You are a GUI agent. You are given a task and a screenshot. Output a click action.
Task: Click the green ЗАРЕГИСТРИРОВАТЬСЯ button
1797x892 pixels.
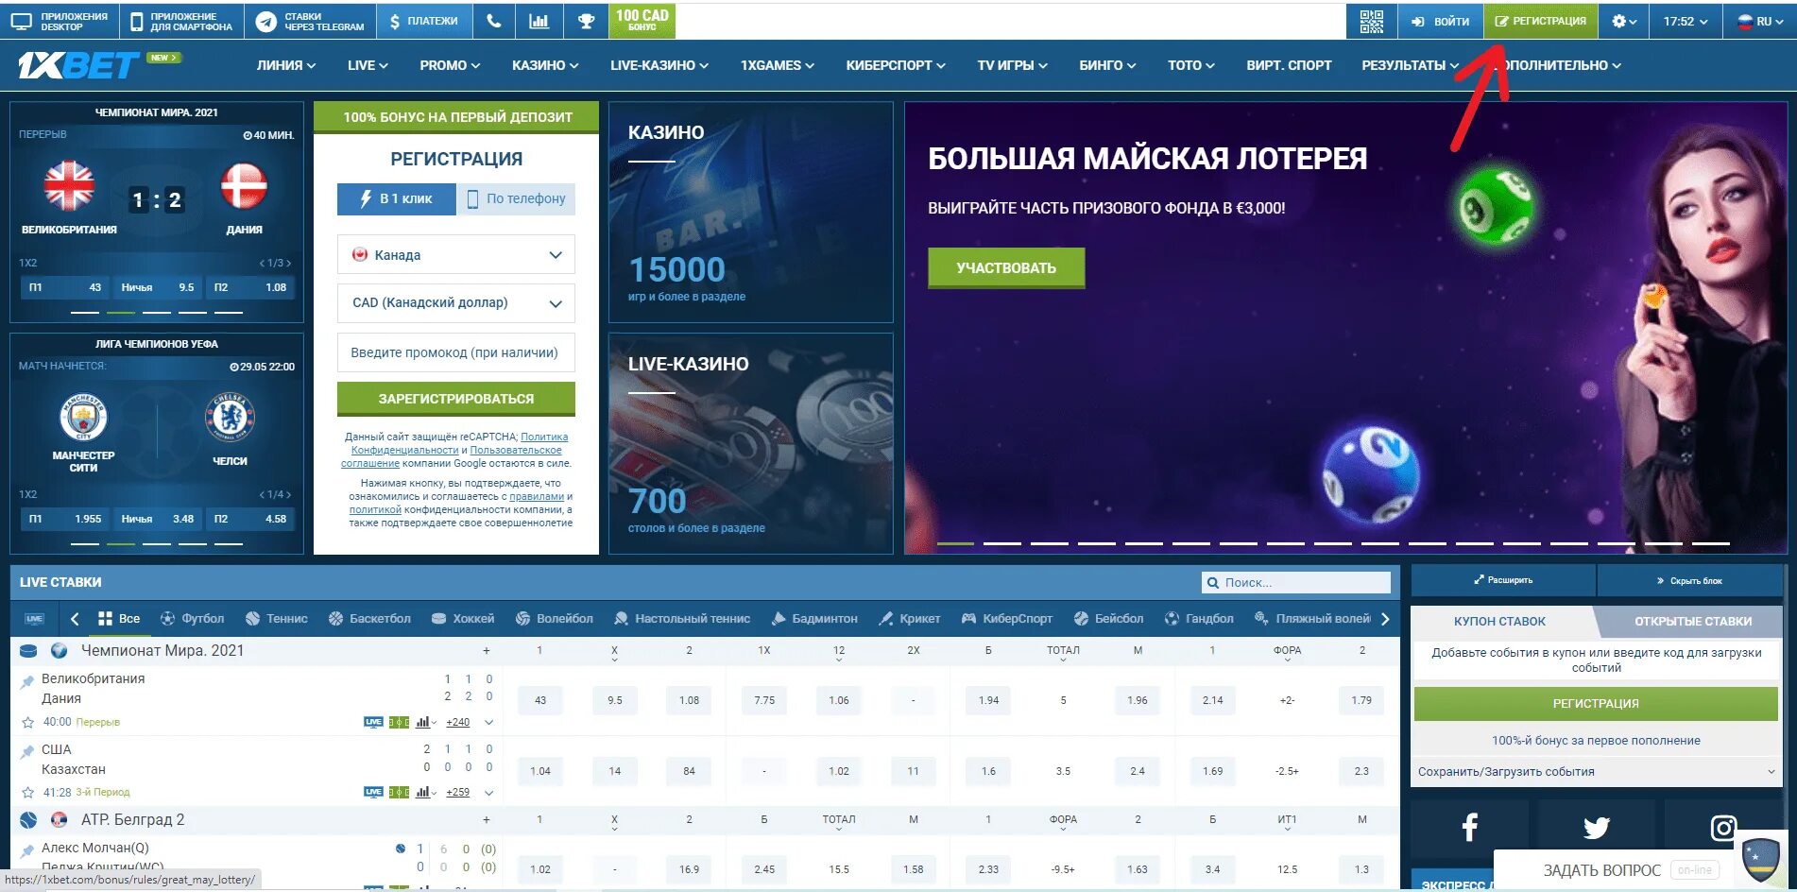(455, 399)
